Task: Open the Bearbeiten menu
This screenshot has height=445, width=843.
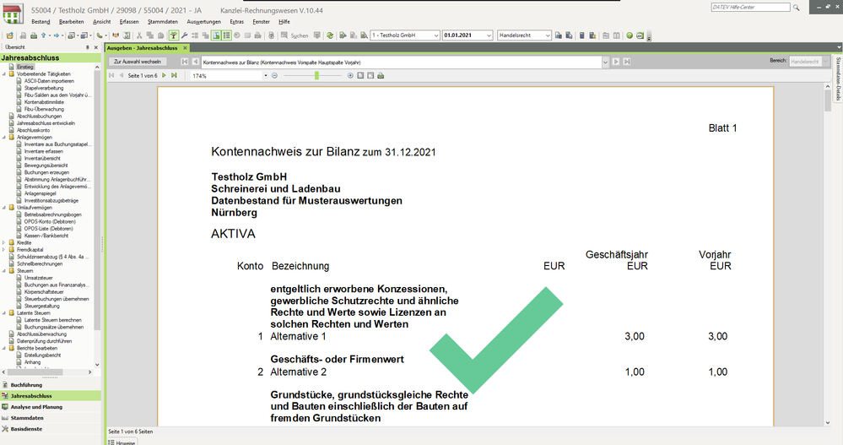Action: 72,21
